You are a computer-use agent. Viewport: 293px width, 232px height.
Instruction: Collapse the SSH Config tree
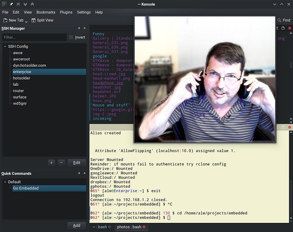(x=5, y=47)
